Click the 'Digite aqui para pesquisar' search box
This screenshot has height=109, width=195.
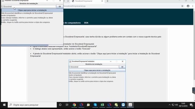click(32, 105)
